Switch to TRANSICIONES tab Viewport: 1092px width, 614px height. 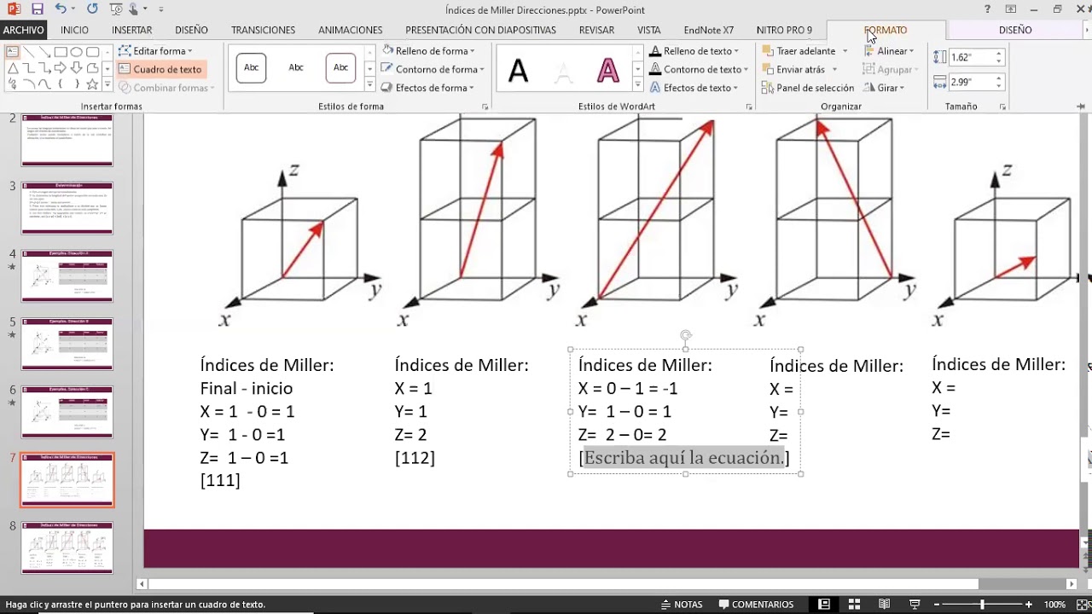(x=263, y=30)
